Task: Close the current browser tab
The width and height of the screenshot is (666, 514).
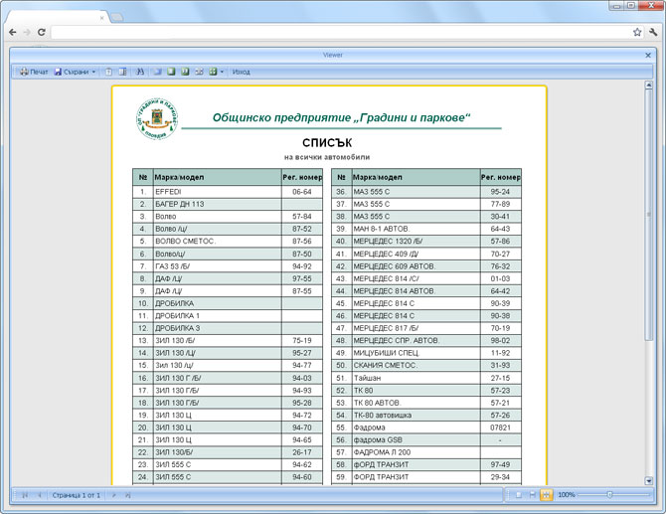Action: pyautogui.click(x=102, y=18)
